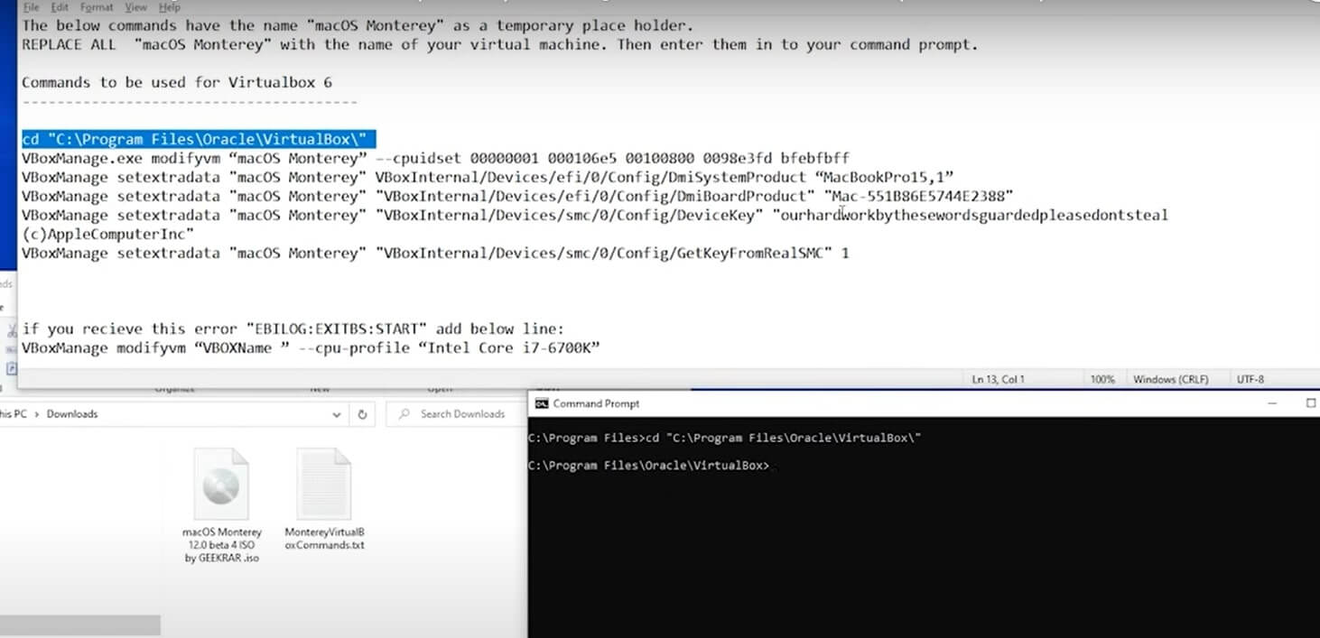
Task: Click the Windows (CRLF) status bar indicator
Action: point(1171,380)
